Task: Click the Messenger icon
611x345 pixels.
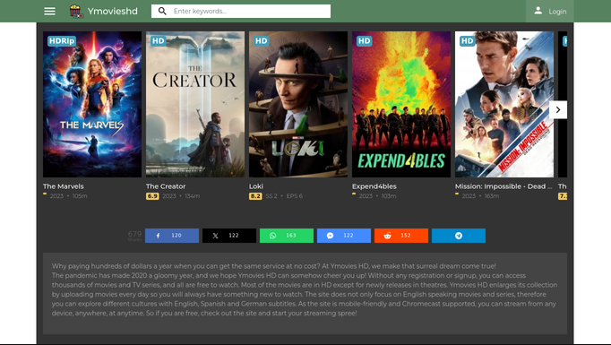Action: 330,236
